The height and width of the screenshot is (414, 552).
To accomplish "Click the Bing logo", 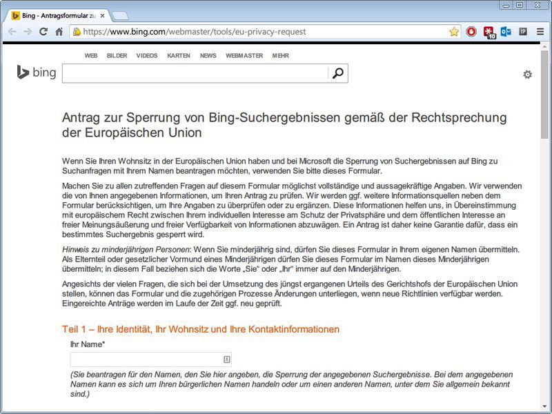I will pyautogui.click(x=37, y=72).
